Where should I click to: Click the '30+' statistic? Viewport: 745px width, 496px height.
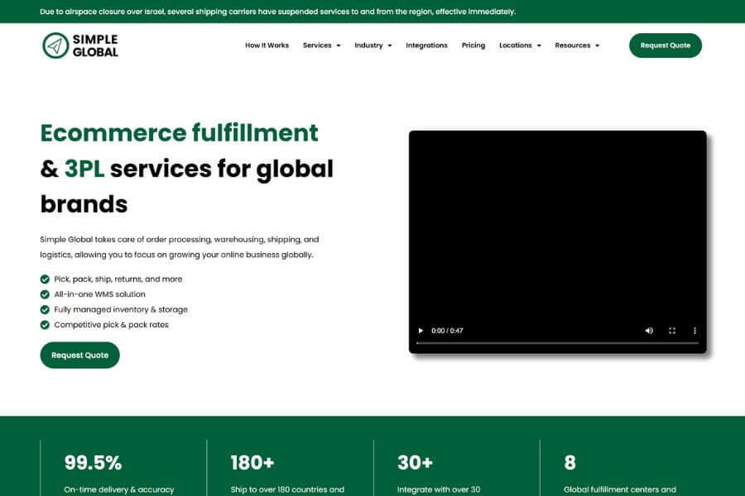pos(415,463)
